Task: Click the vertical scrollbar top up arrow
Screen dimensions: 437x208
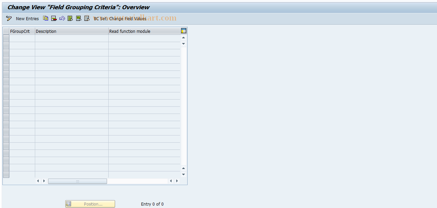Action: [x=183, y=38]
